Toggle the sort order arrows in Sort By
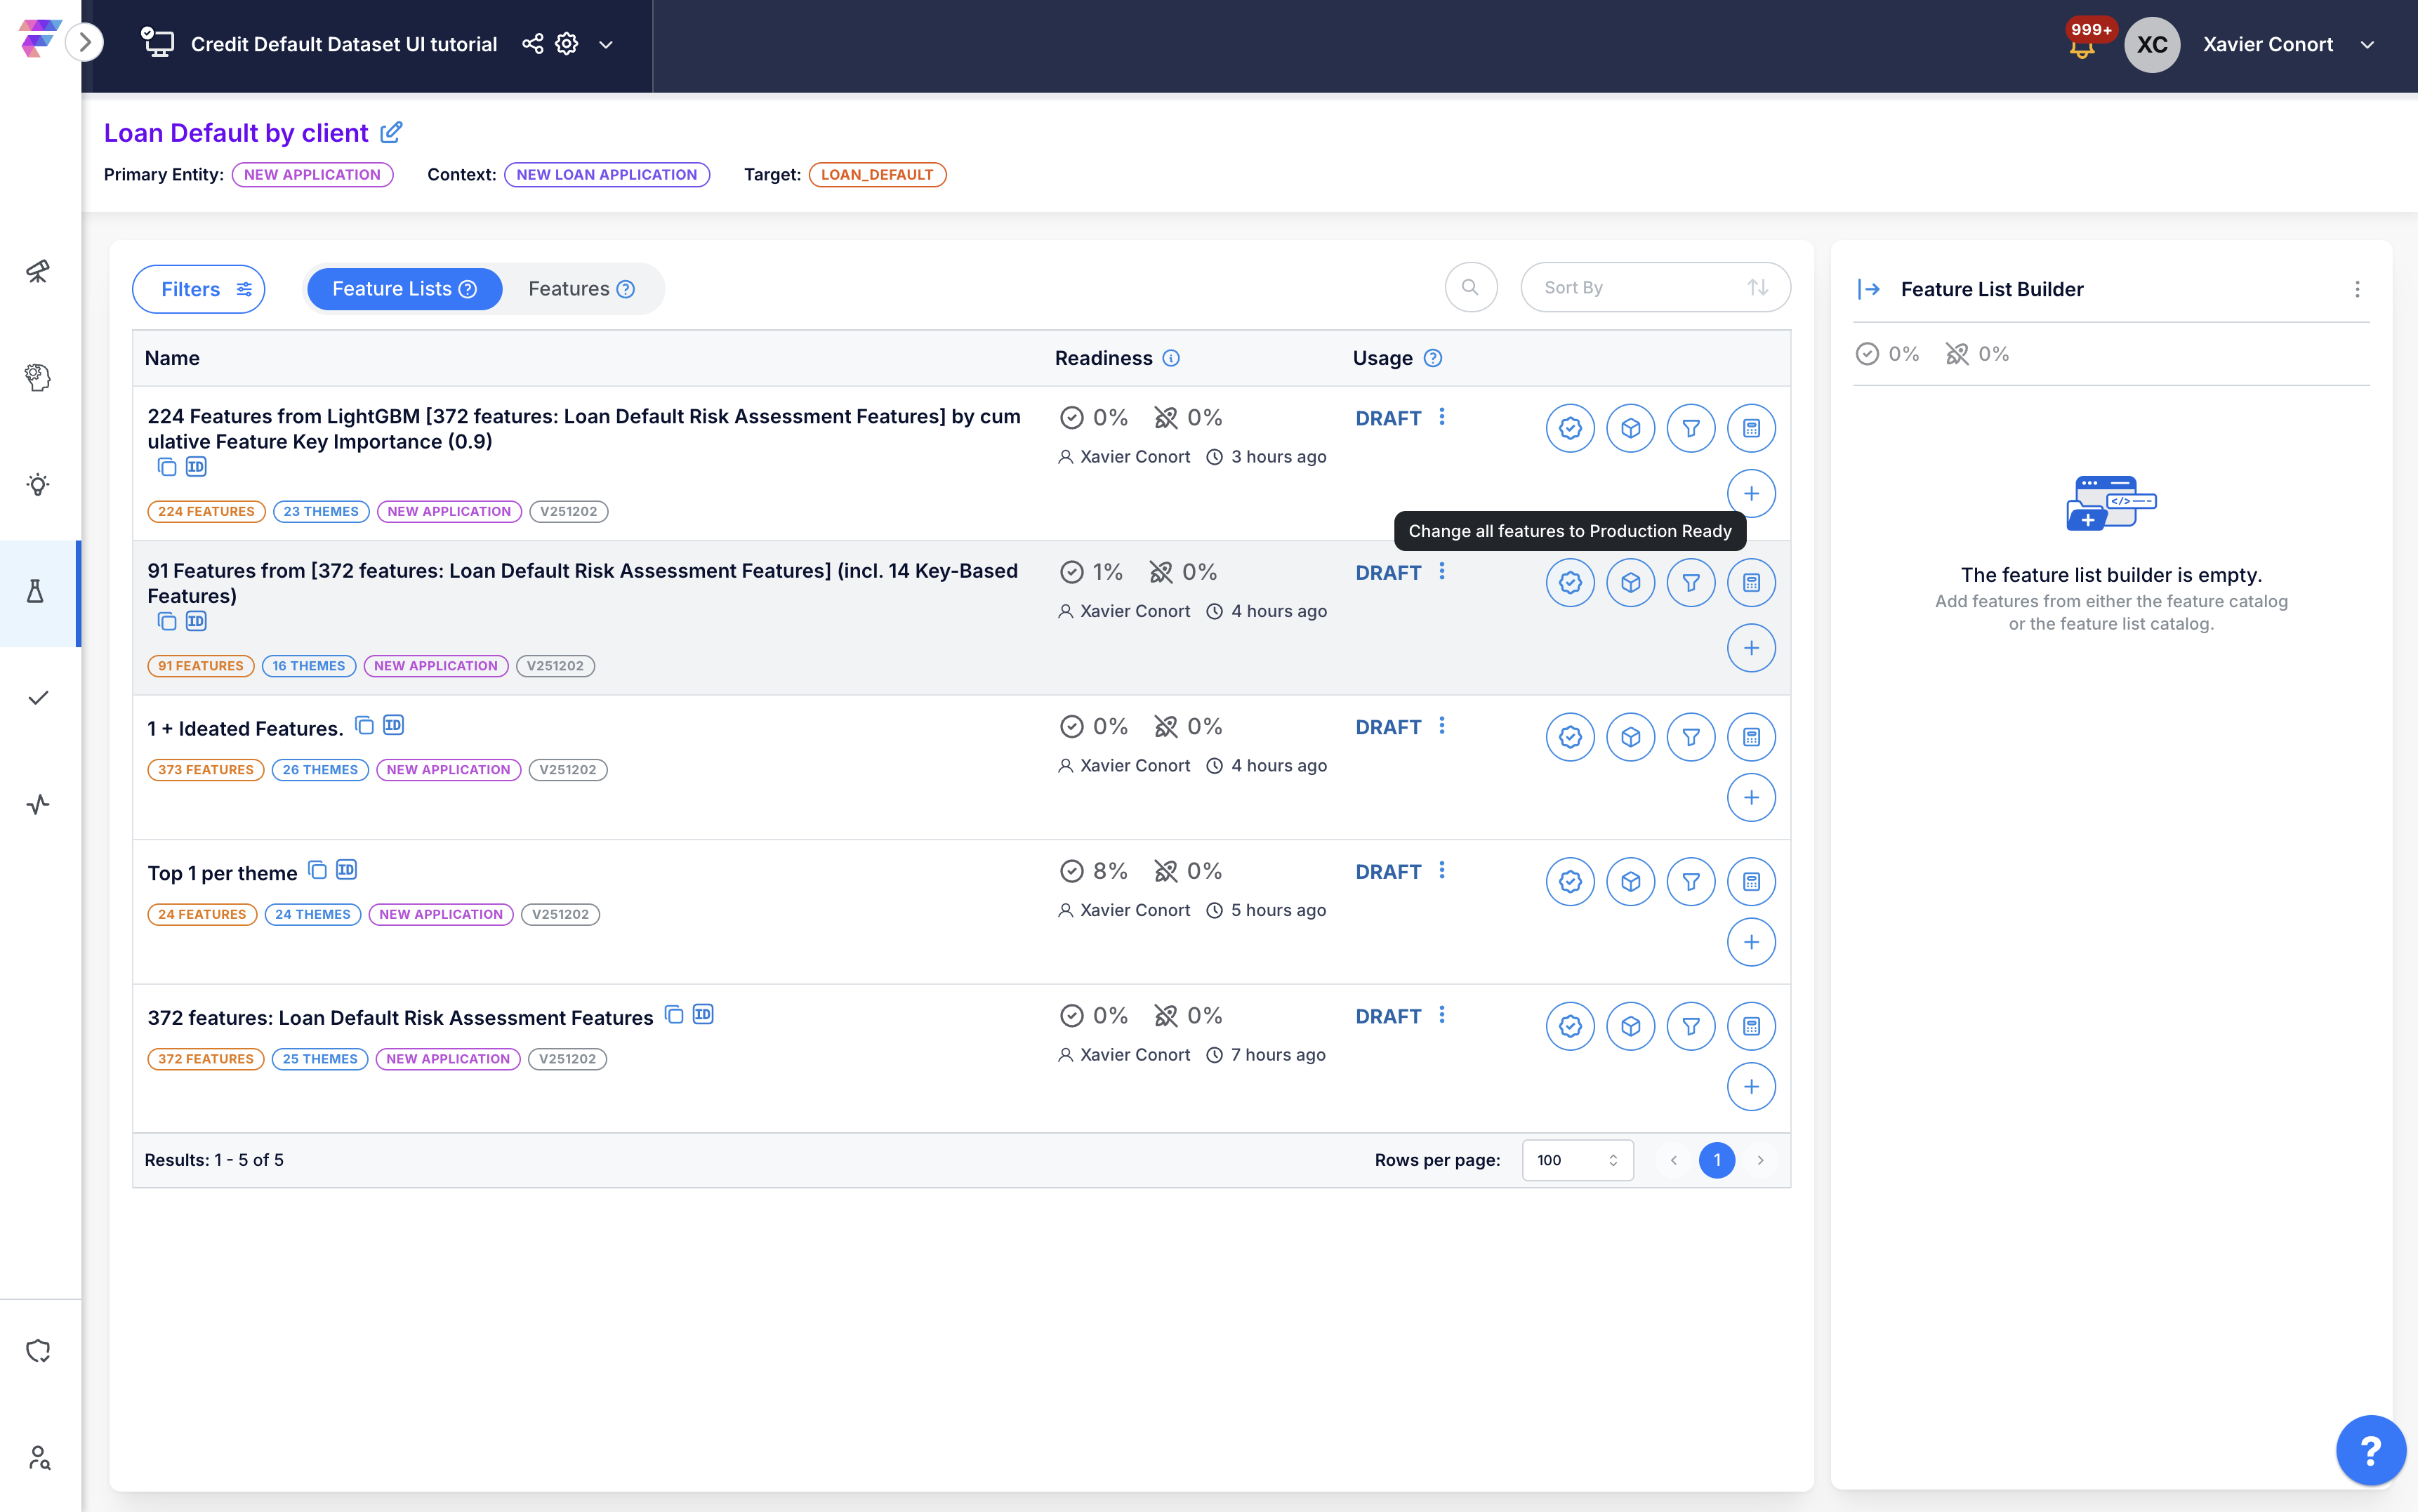The height and width of the screenshot is (1512, 2418). coord(1757,288)
